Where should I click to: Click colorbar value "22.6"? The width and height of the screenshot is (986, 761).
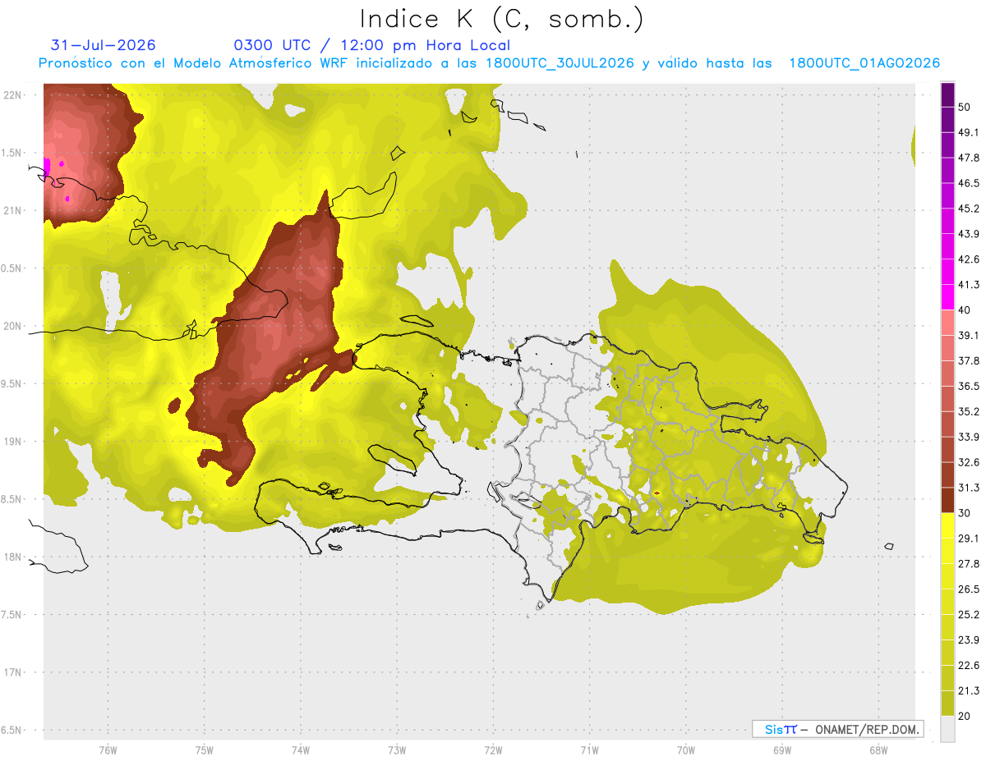pyautogui.click(x=969, y=666)
